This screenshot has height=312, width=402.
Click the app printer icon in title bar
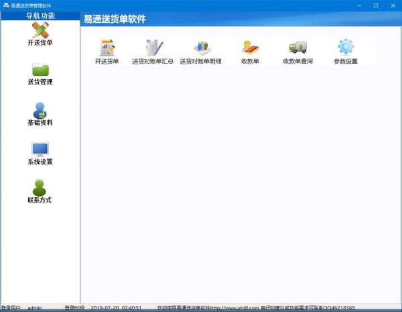(x=6, y=5)
